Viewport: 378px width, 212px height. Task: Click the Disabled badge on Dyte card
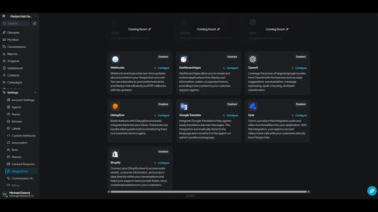click(x=301, y=104)
